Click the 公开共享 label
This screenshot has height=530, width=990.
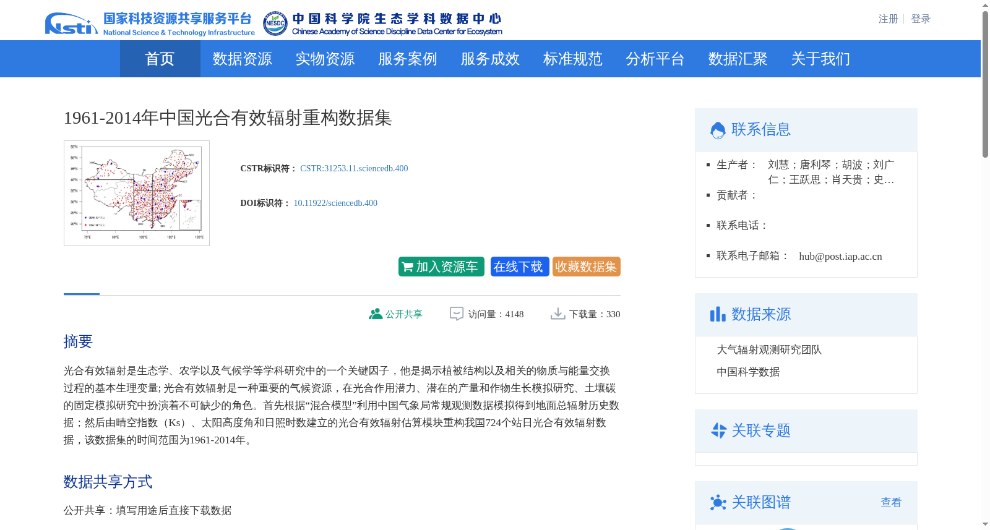coord(404,314)
